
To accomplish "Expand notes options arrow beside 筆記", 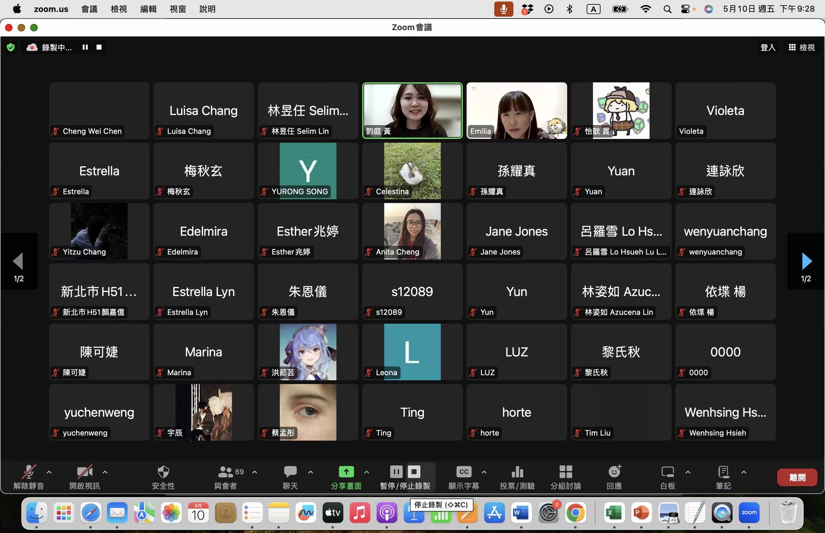I will tap(744, 472).
